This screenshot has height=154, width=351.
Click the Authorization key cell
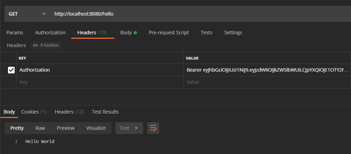(x=100, y=70)
